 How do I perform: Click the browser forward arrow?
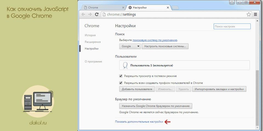pos(90,14)
